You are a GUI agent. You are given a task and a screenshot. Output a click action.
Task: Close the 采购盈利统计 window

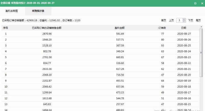pyautogui.click(x=202, y=3)
